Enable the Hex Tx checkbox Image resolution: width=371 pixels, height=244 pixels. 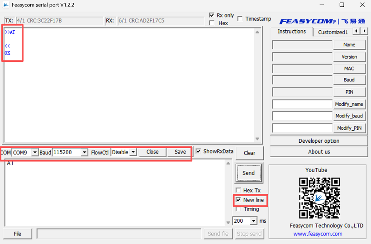coord(238,190)
